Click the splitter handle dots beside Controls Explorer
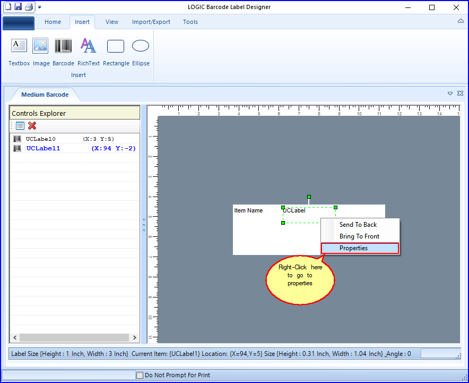 click(x=144, y=225)
